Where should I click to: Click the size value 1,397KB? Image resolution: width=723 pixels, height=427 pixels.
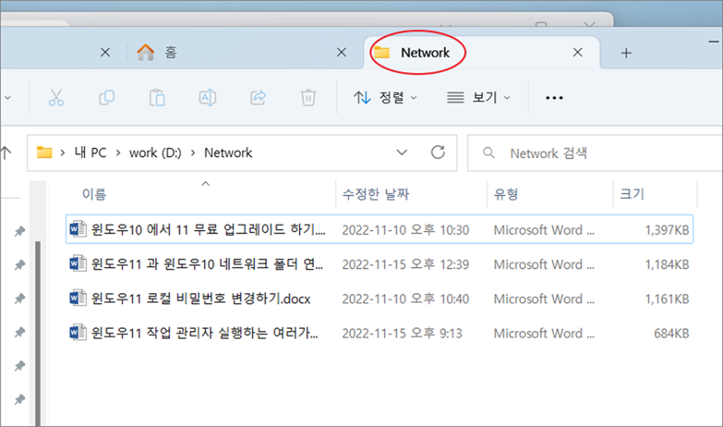pos(666,230)
